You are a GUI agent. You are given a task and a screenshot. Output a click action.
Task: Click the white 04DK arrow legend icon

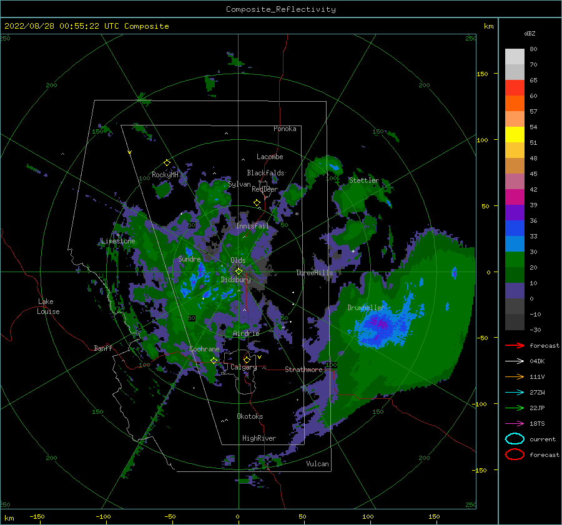click(515, 361)
